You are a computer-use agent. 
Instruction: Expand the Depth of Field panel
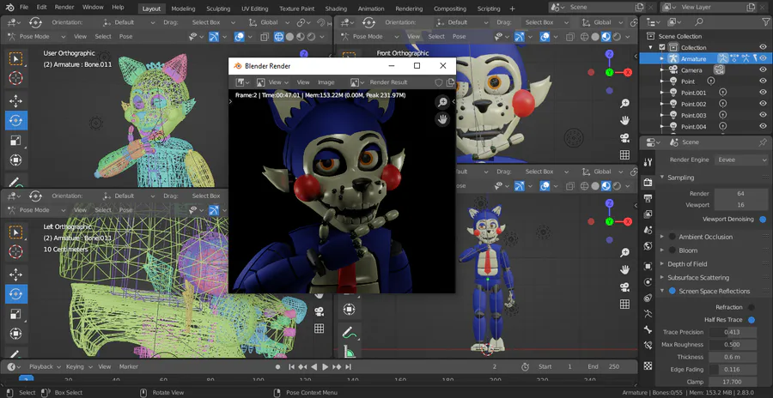click(x=661, y=264)
